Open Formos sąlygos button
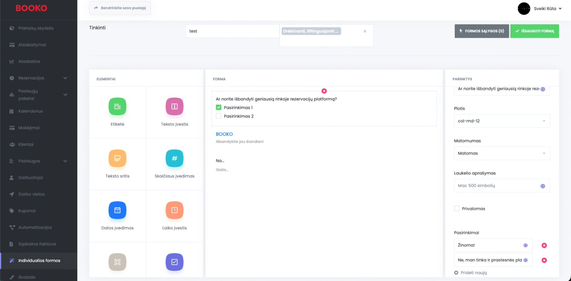 tap(481, 31)
